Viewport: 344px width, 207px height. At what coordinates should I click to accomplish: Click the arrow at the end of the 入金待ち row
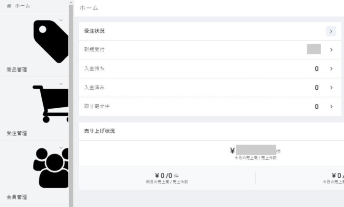click(x=331, y=69)
